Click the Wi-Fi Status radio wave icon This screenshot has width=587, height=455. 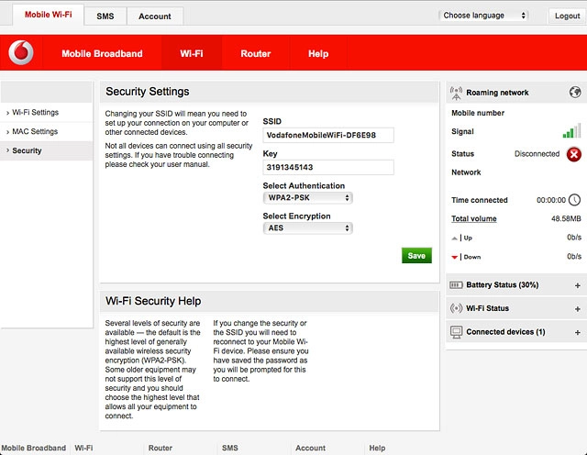coord(456,308)
